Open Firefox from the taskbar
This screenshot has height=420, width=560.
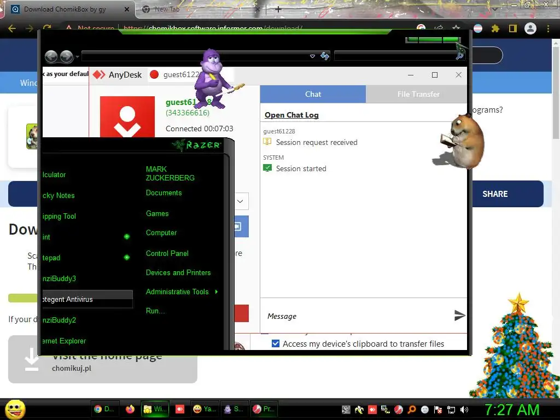pos(130,409)
